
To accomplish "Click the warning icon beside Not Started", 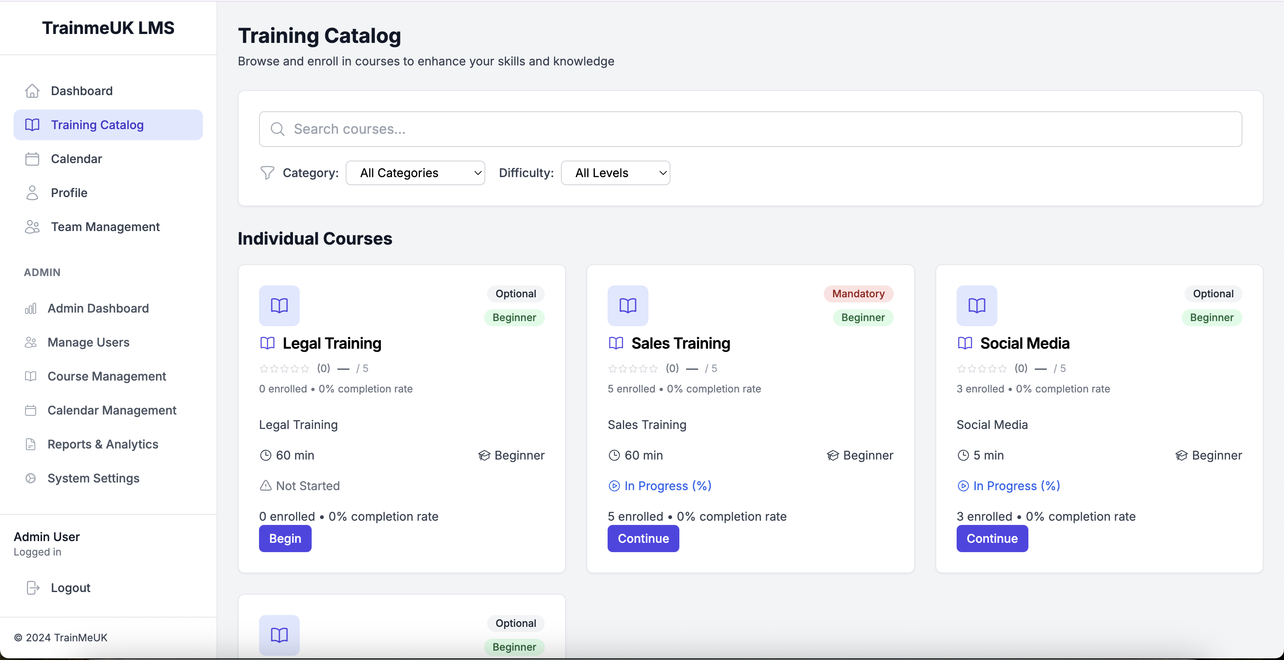I will pyautogui.click(x=265, y=485).
